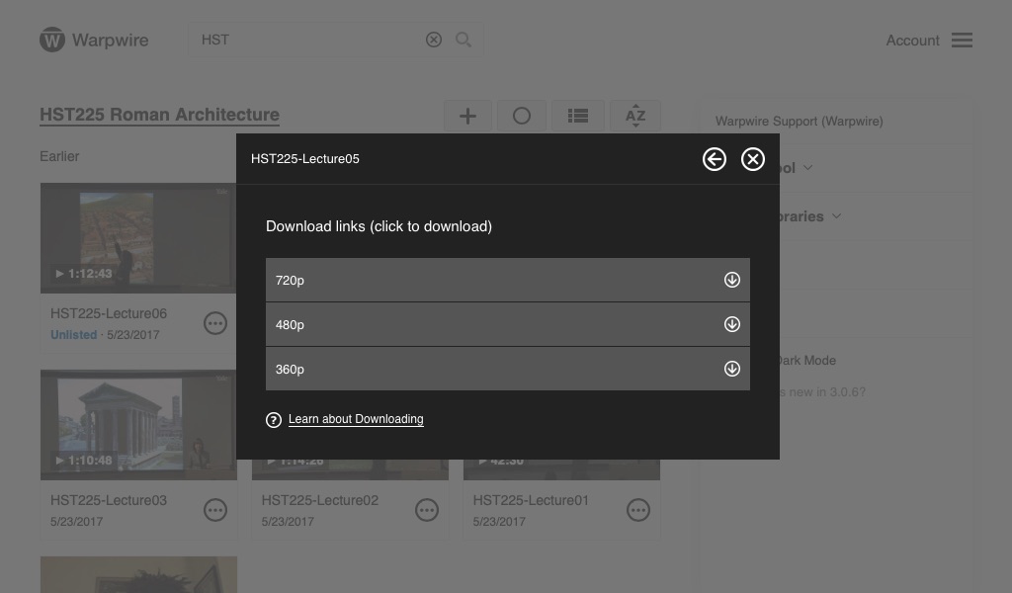The image size is (1012, 593).
Task: Play the HST225-Lecture06 thumbnail
Action: click(x=138, y=238)
